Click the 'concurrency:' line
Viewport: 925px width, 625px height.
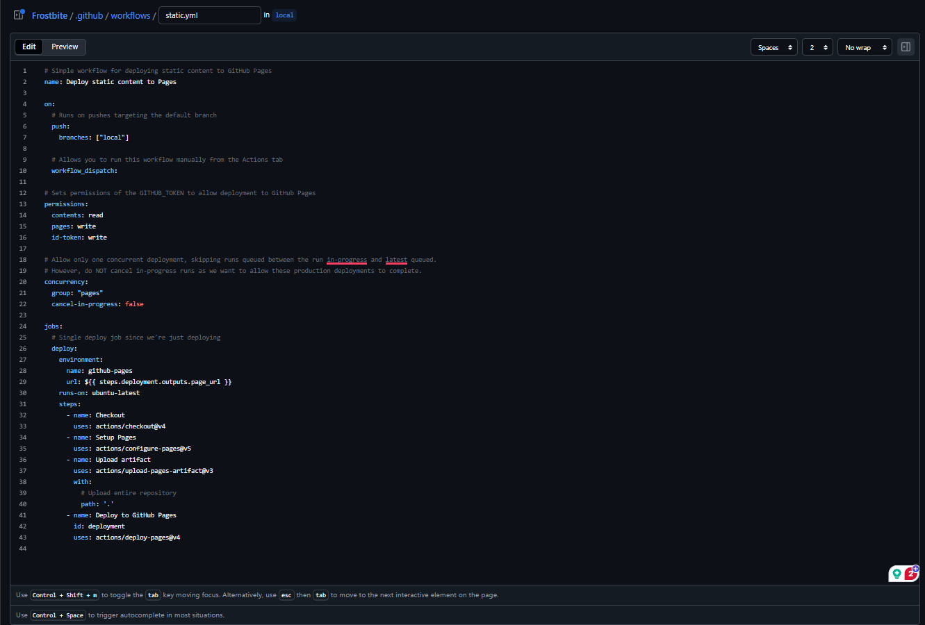coord(66,282)
